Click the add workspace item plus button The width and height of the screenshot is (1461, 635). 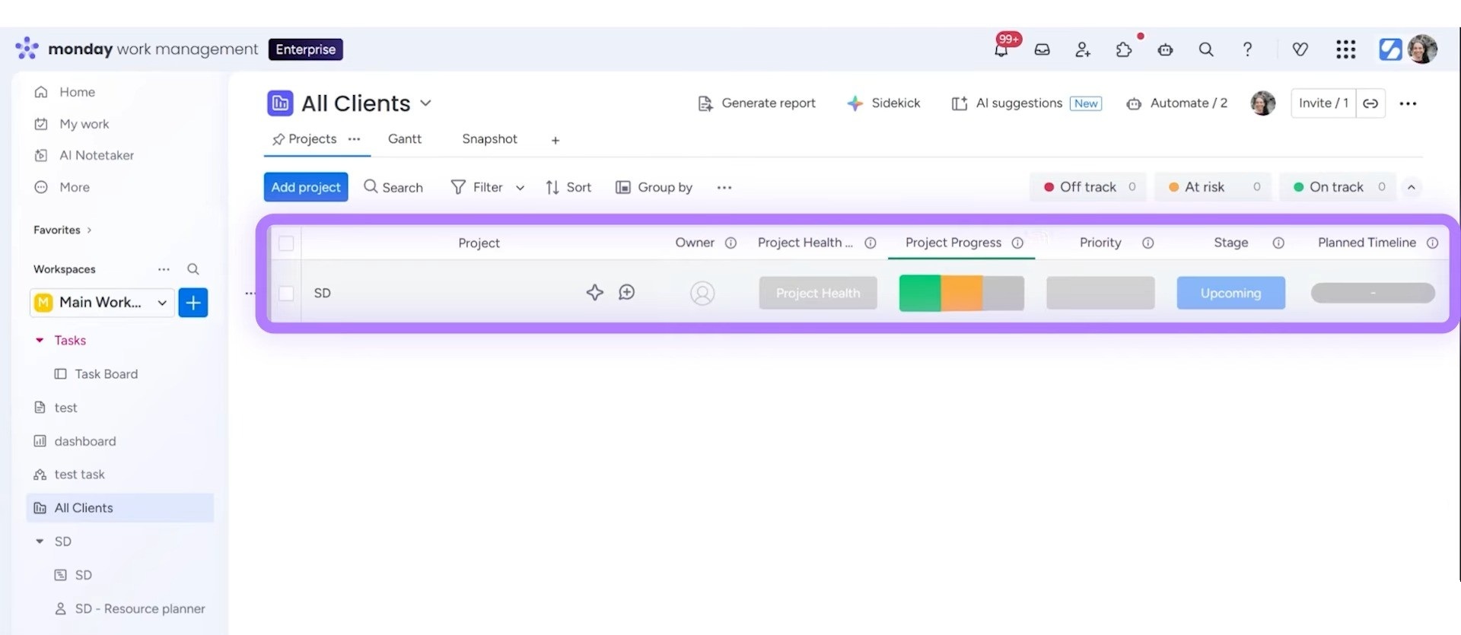pos(193,303)
